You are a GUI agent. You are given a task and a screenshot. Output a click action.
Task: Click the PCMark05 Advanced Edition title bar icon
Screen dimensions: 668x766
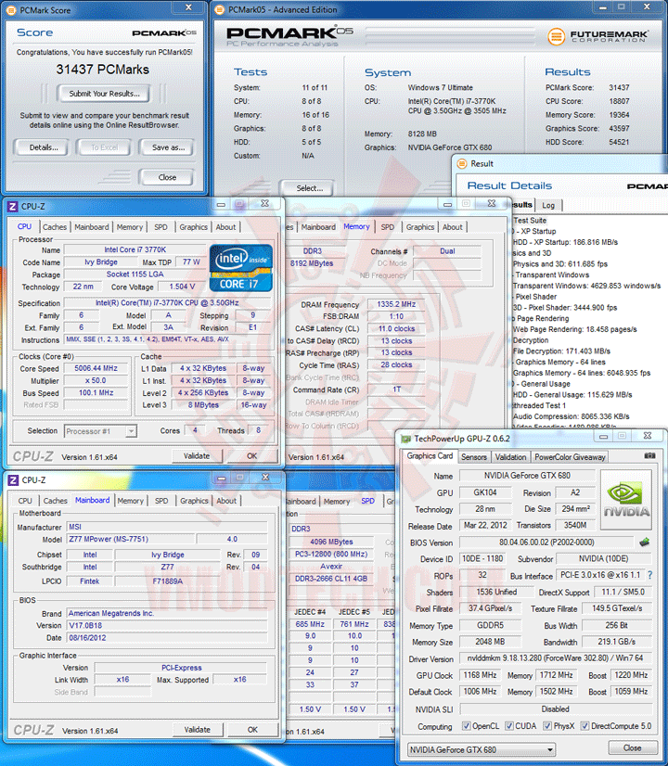tap(220, 9)
